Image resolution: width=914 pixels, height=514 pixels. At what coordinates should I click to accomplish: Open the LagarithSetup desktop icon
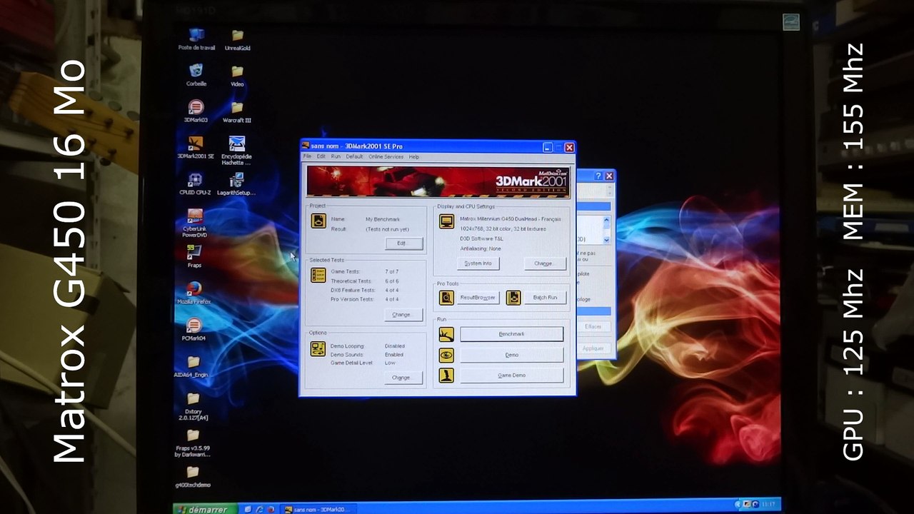[236, 183]
